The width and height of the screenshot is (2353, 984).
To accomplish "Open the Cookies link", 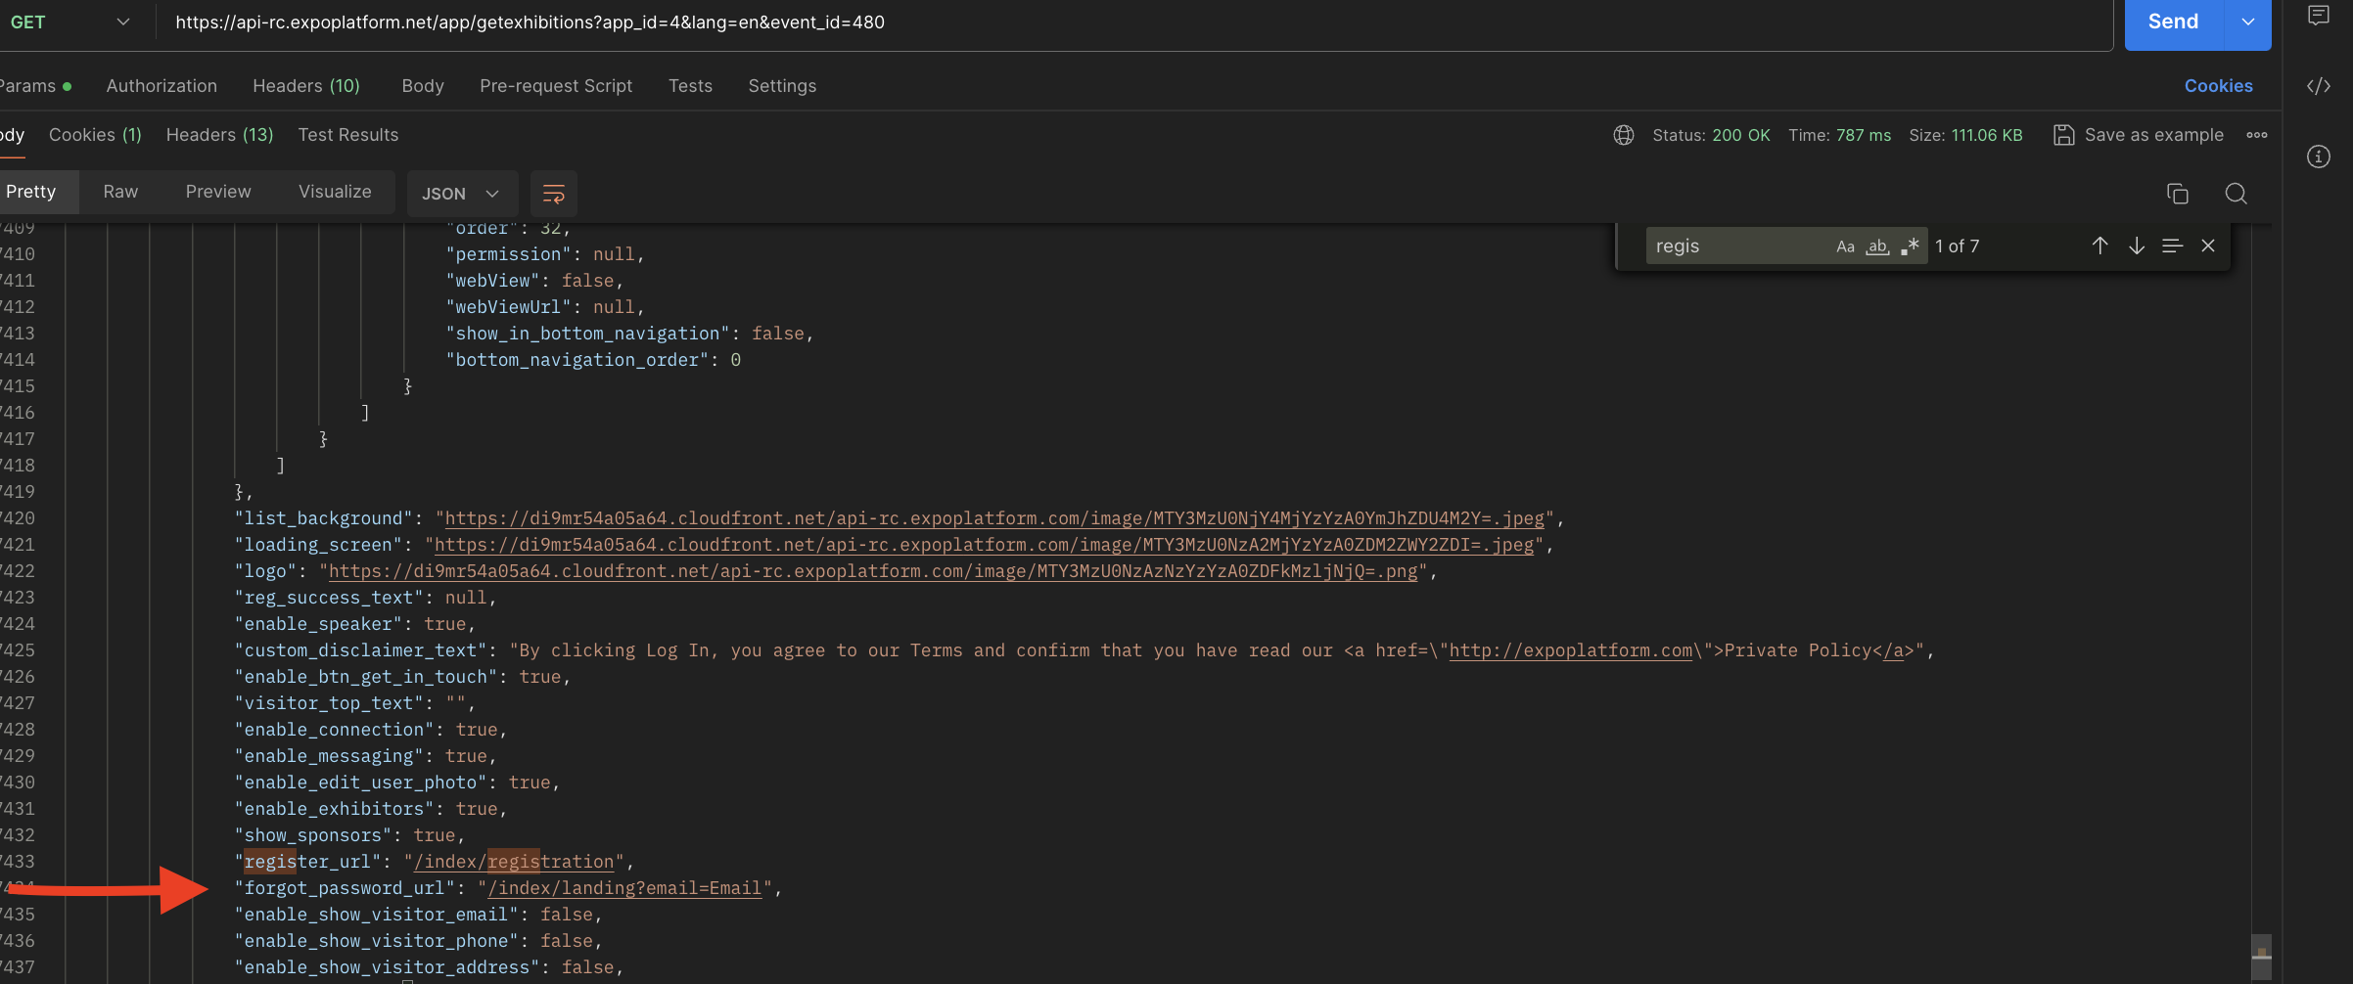I will point(2219,86).
